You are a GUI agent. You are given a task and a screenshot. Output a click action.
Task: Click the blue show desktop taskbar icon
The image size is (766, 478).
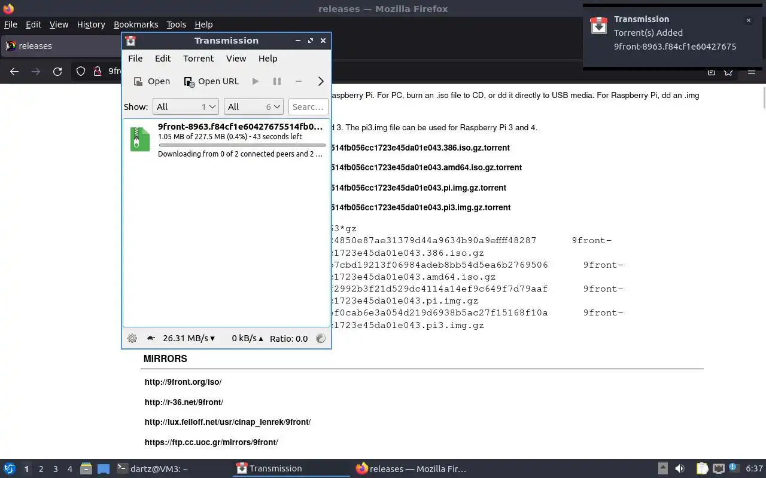click(x=103, y=469)
